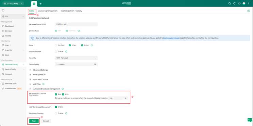The image size is (253, 126).
Task: Edit the channel utilization percentage field
Action: point(118,98)
